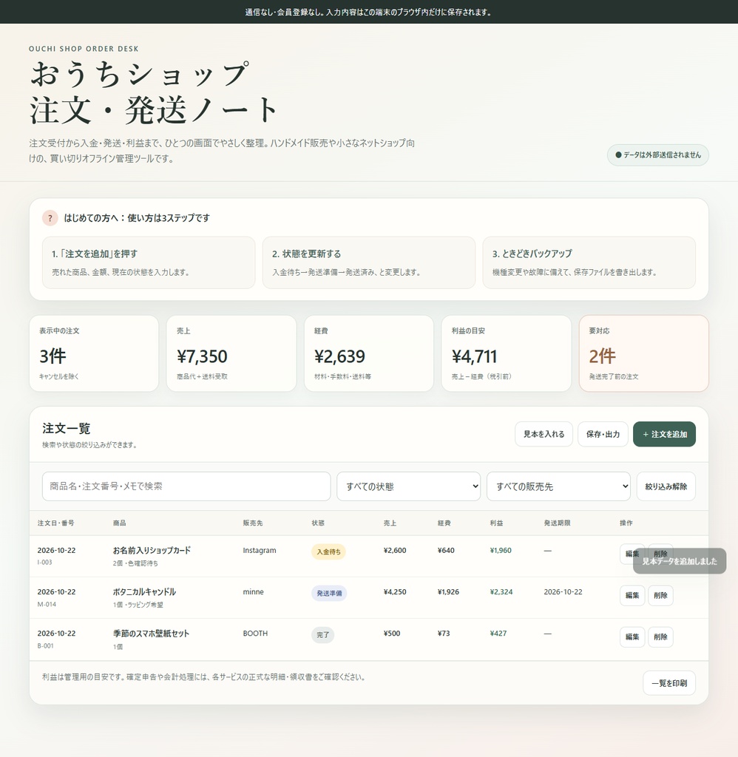
Task: Click the 絞り込み解除 button
Action: click(x=666, y=486)
